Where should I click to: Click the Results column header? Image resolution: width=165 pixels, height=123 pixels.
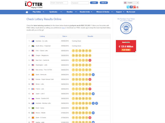click(90, 36)
